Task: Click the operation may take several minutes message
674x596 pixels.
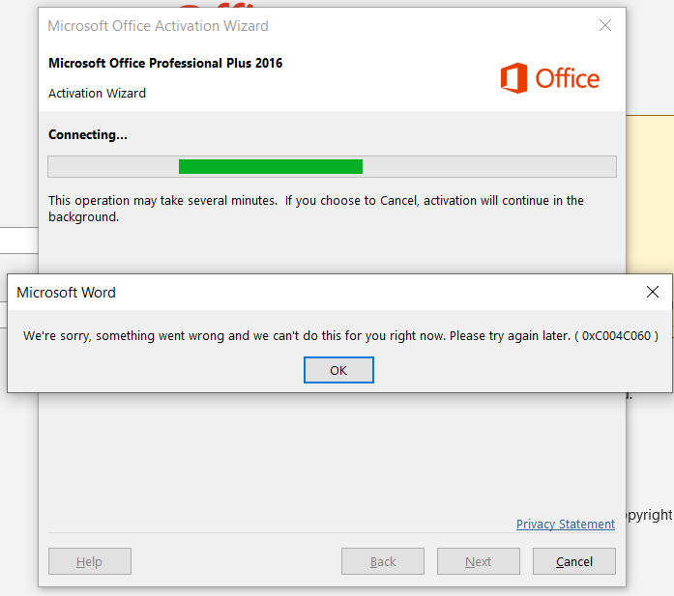Action: pos(316,209)
